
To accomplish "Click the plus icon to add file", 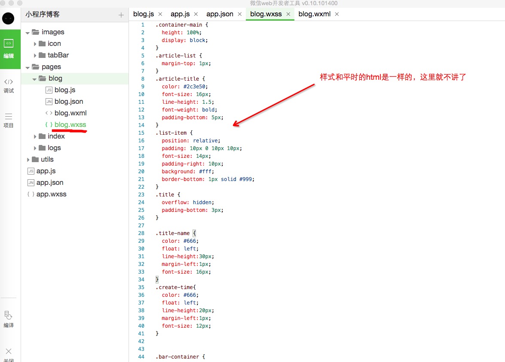I will point(121,15).
